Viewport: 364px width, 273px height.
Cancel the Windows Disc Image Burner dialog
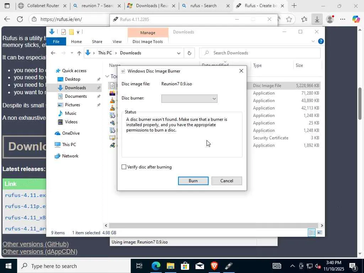click(x=226, y=181)
